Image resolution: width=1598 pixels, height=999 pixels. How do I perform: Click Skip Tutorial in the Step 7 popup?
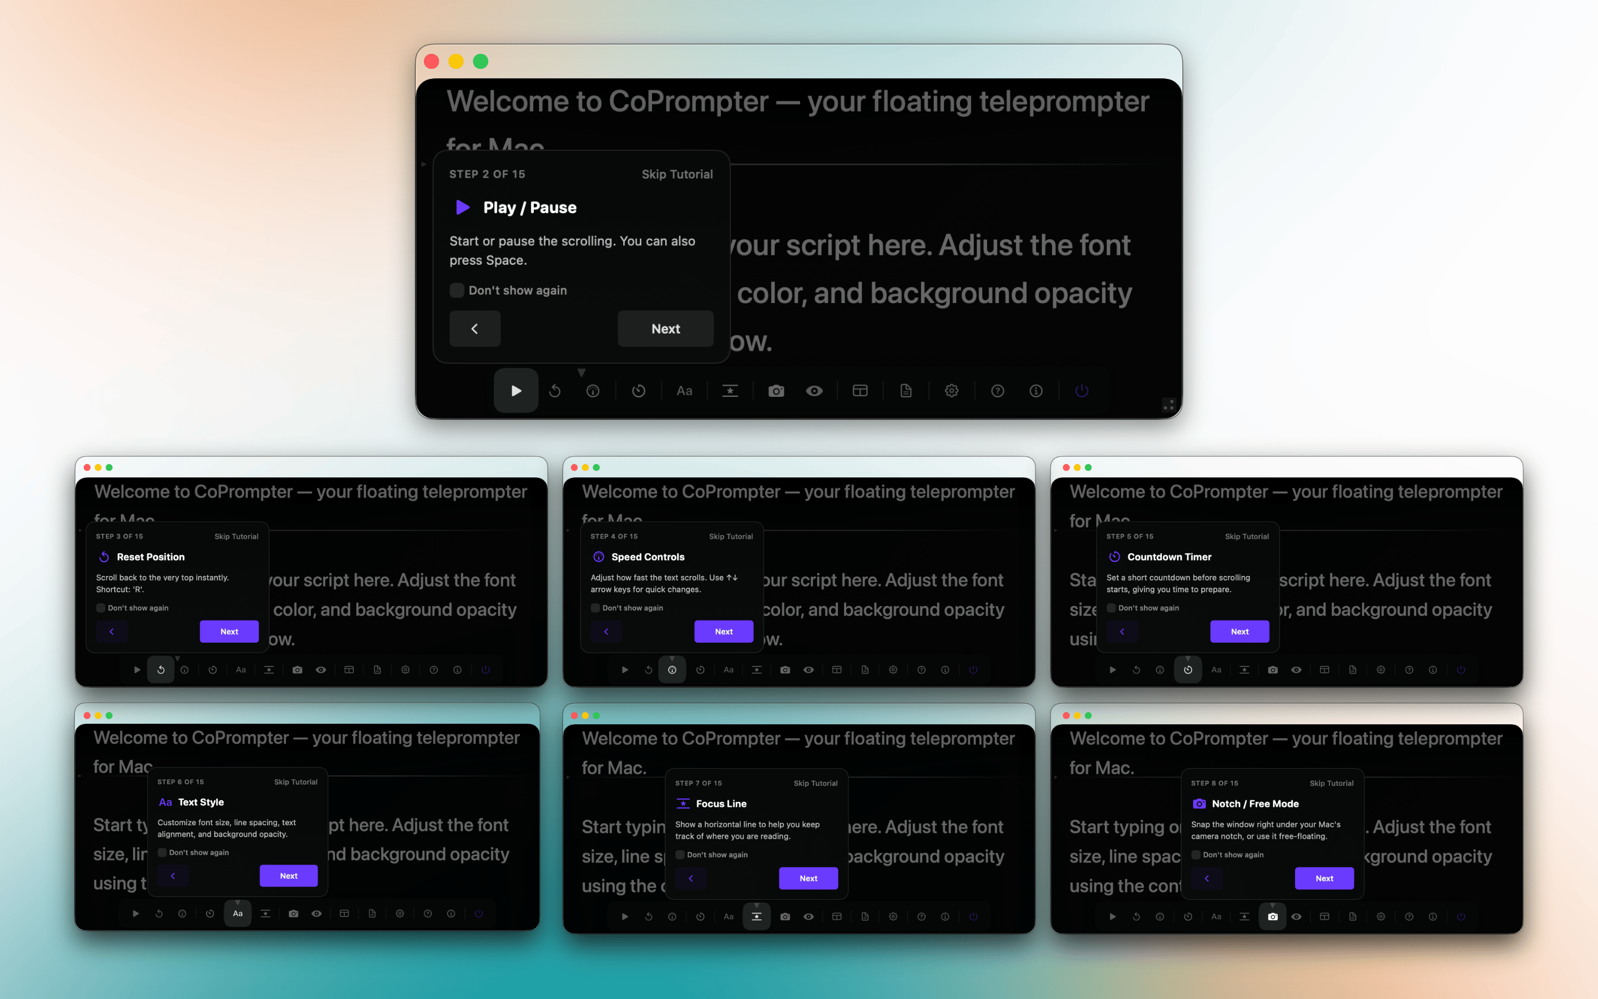816,784
